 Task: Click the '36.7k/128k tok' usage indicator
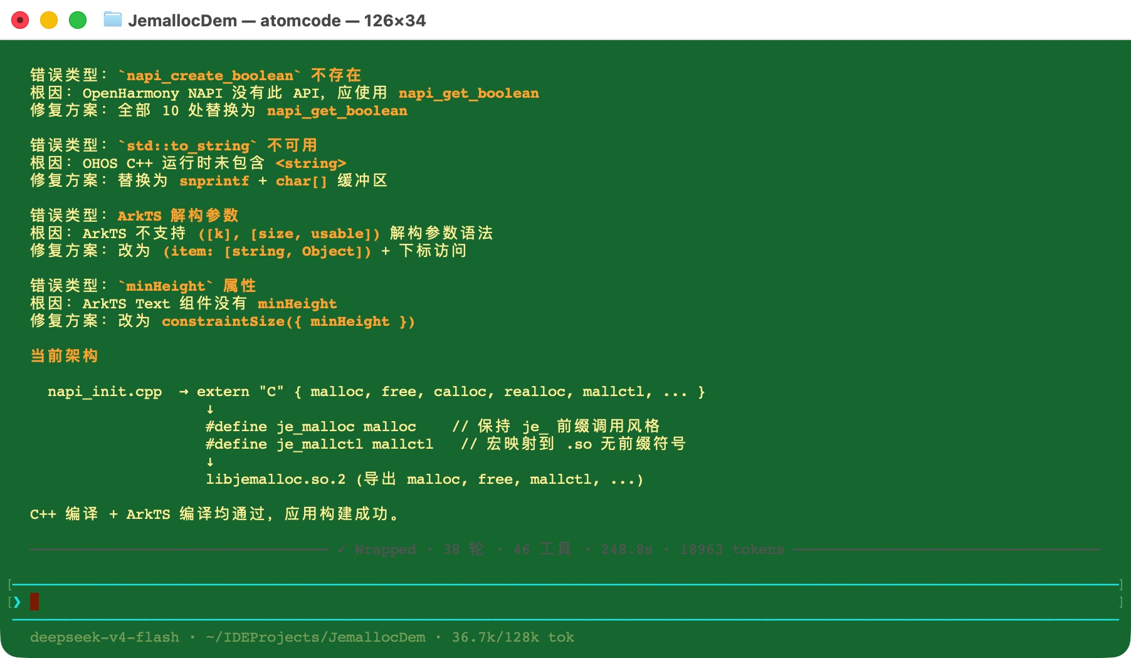513,637
